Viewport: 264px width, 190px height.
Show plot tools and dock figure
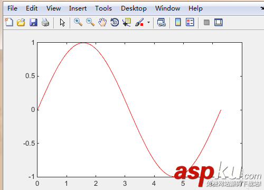pos(219,22)
